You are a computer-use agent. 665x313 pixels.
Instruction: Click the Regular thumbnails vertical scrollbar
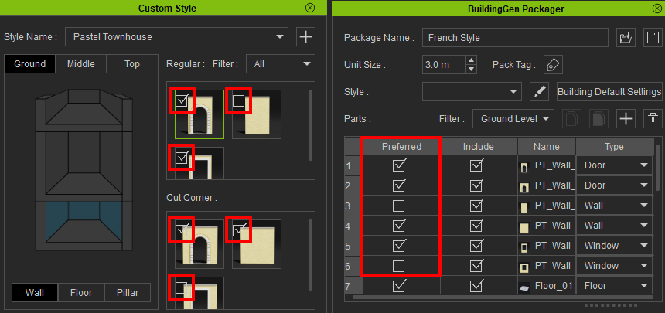click(x=311, y=124)
